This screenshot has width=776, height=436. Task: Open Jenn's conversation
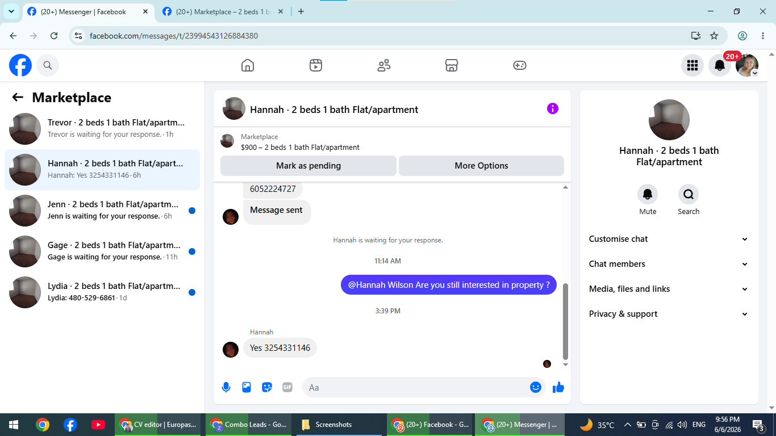pyautogui.click(x=102, y=210)
